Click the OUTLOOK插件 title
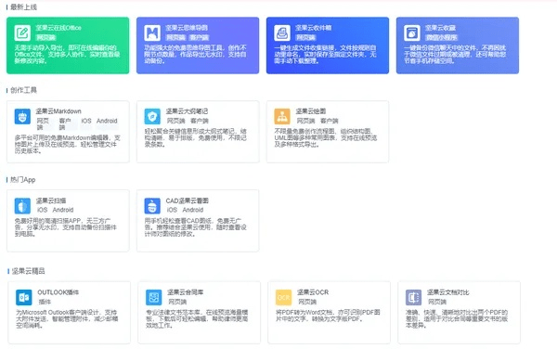The image size is (557, 349). (58, 292)
